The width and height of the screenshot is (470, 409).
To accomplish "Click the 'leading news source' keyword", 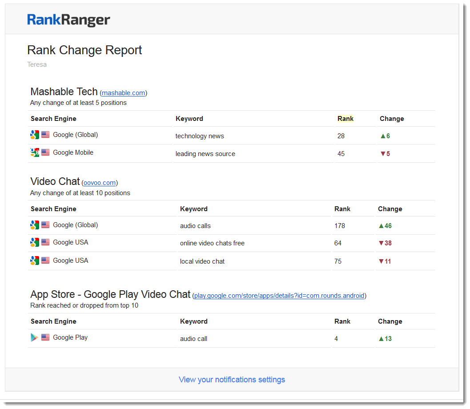I will click(x=205, y=154).
